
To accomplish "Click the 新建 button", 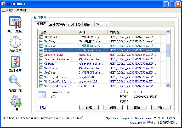I will [89, 107].
